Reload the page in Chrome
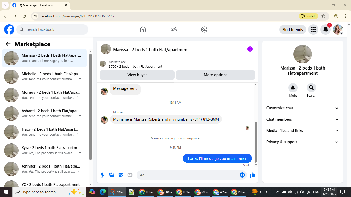The height and width of the screenshot is (197, 351). click(24, 16)
